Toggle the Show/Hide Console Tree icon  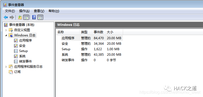(26, 17)
